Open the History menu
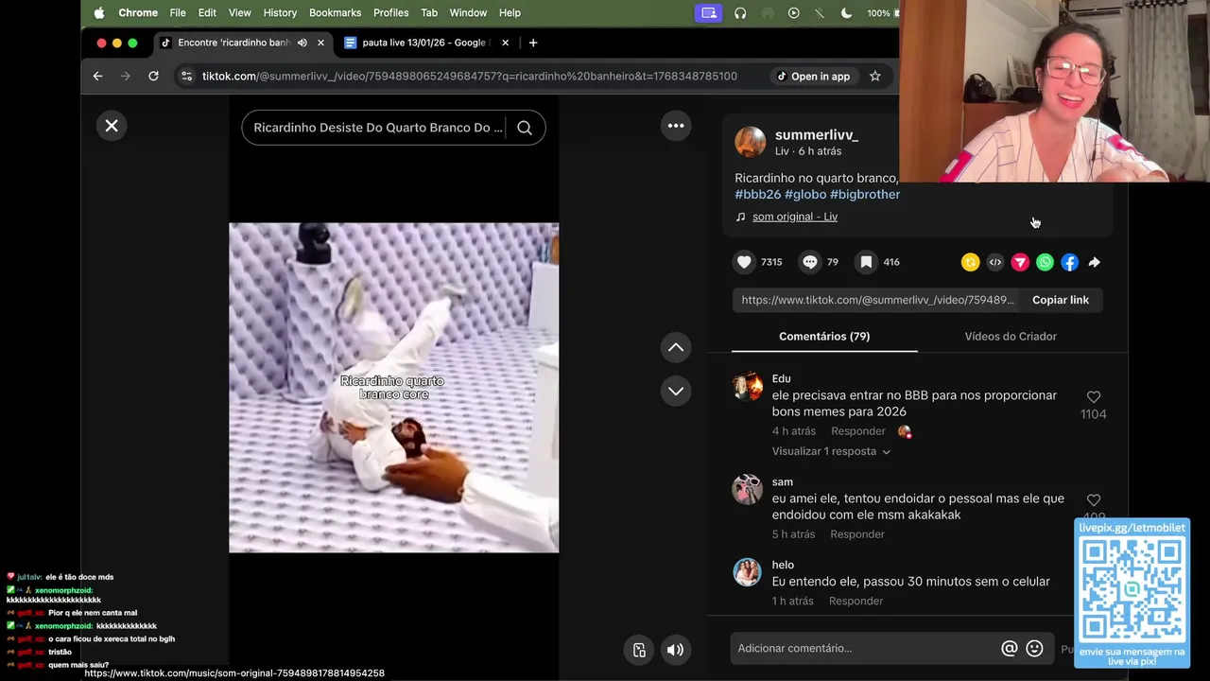Image resolution: width=1210 pixels, height=681 pixels. coord(280,13)
